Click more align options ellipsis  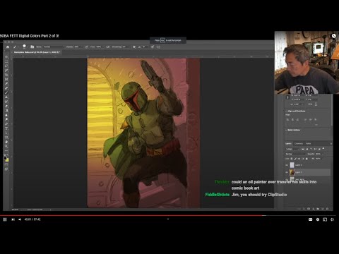(316, 125)
